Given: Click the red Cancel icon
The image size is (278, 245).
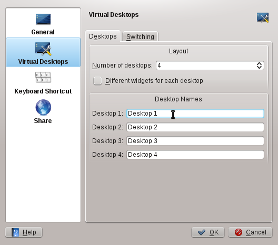Looking at the screenshot, I should [x=239, y=232].
